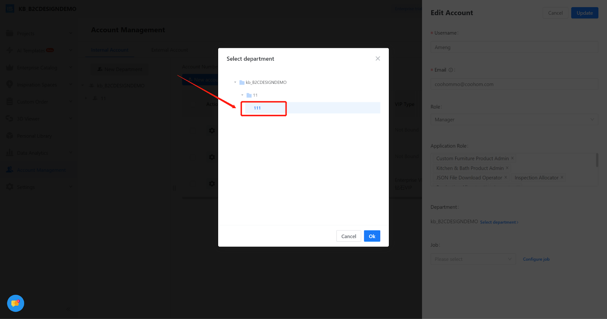
Task: Expand the Settings menu chevron
Action: pos(71,187)
